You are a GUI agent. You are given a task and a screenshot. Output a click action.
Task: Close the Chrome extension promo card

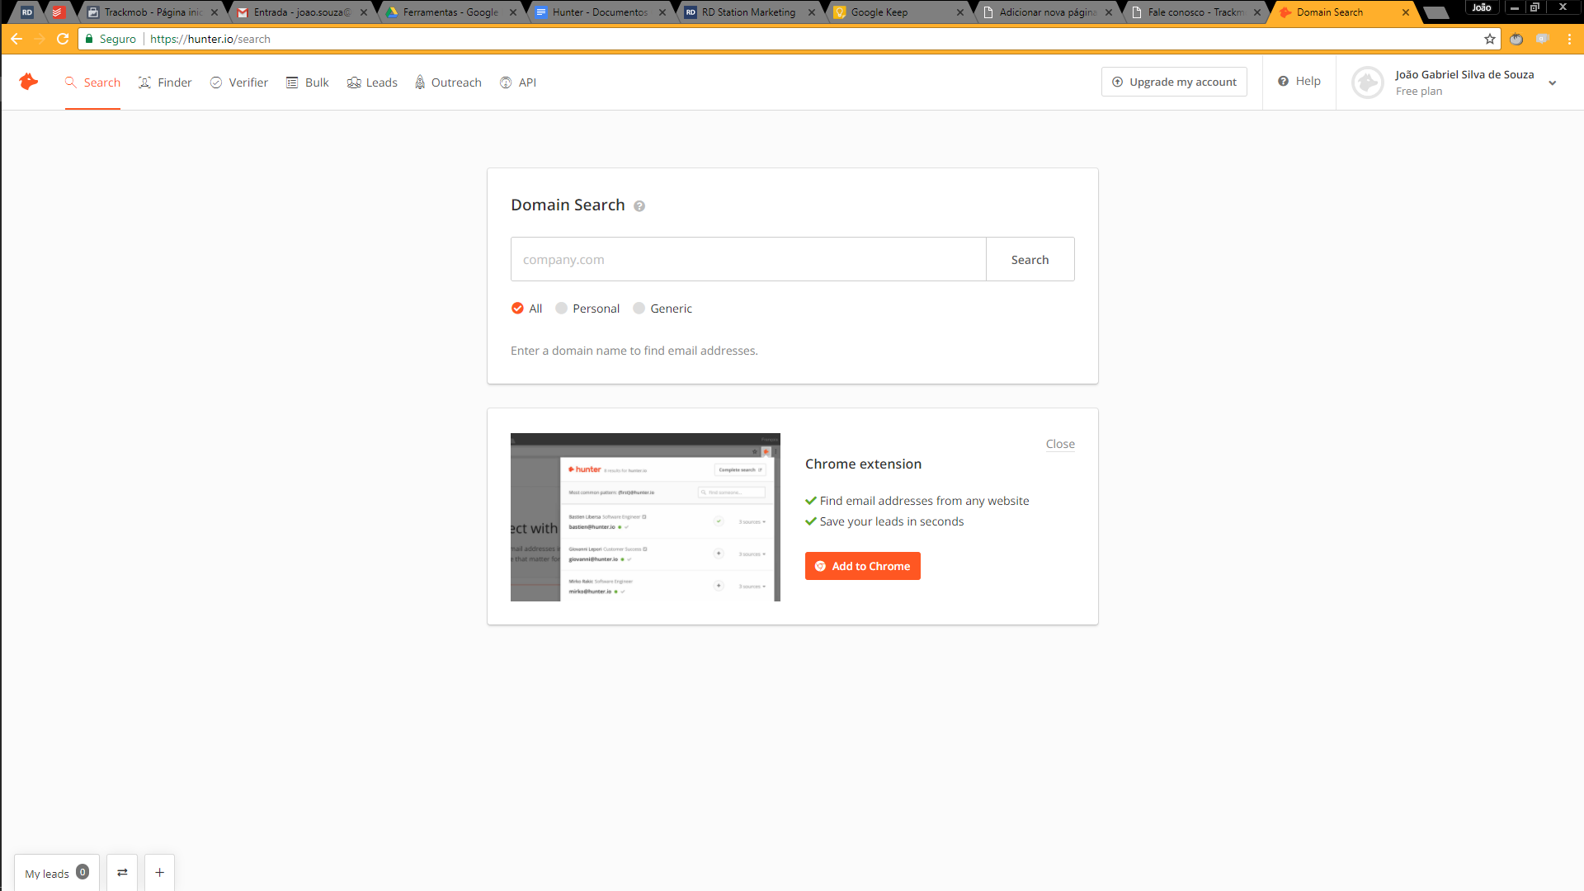[1059, 444]
